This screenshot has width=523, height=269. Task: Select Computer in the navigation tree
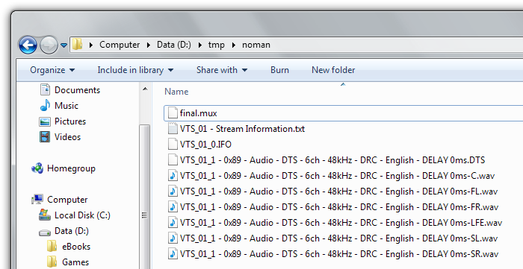67,200
